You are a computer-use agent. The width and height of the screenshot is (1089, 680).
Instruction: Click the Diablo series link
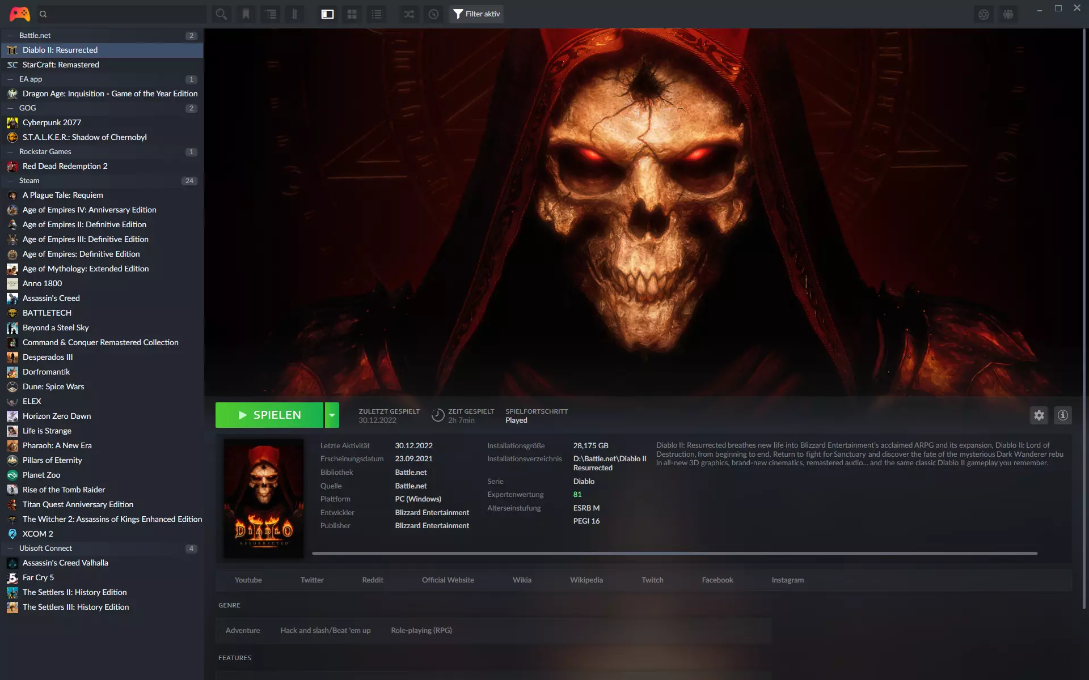point(584,482)
